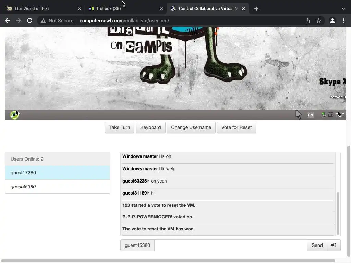Click the forward navigation arrow
Image resolution: width=351 pixels, height=263 pixels.
[x=19, y=21]
